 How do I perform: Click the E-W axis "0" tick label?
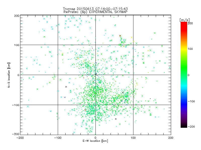tap(95, 138)
